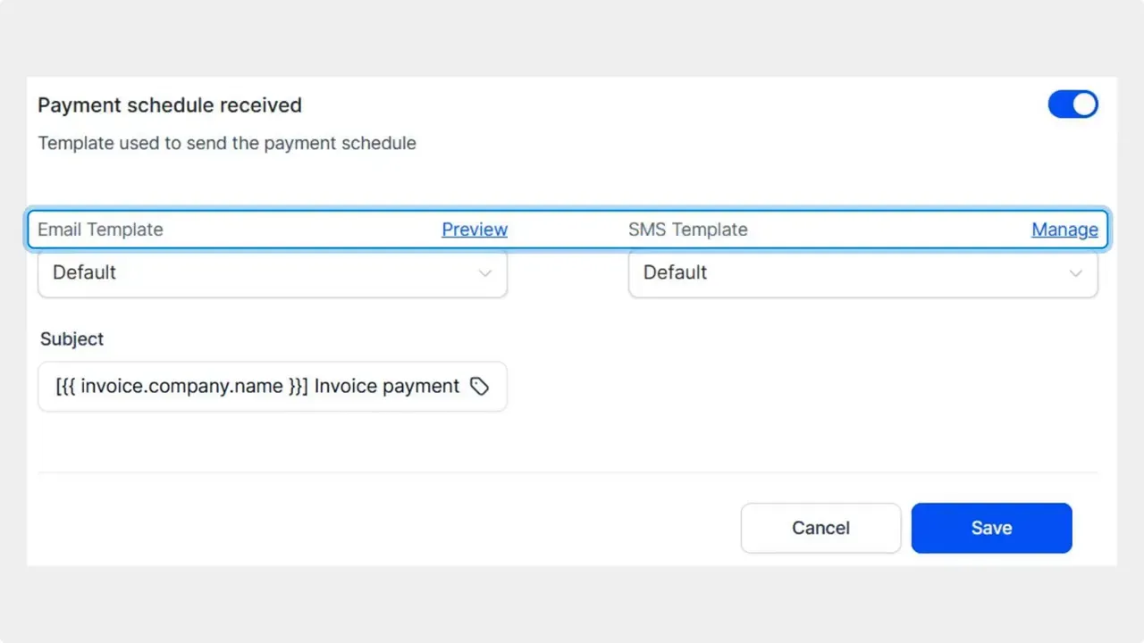Select the Template used to send description text
1144x643 pixels.
pos(227,143)
